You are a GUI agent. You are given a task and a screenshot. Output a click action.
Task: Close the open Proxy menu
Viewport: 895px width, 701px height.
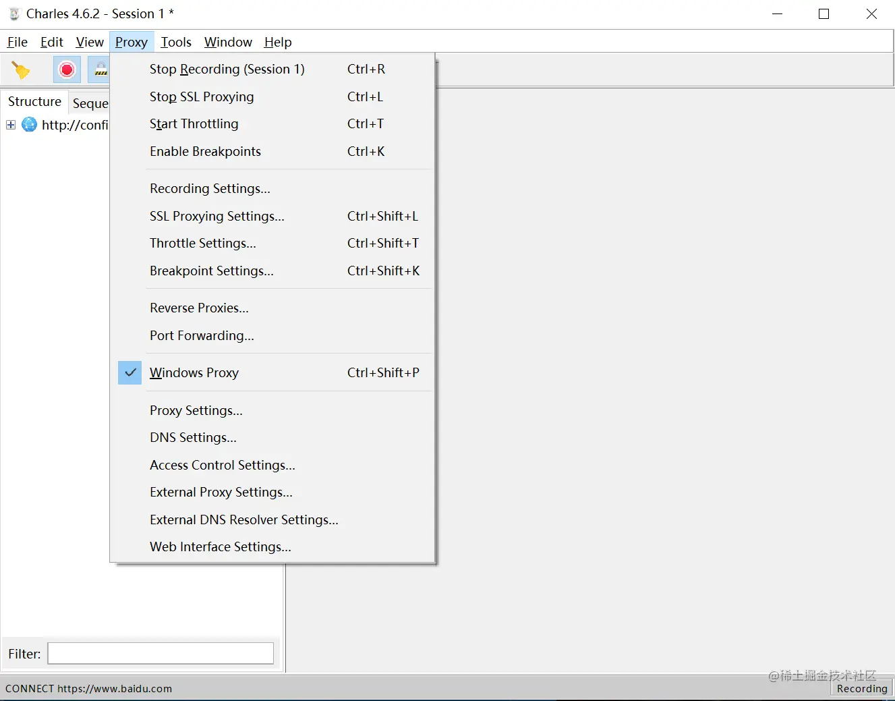pyautogui.click(x=132, y=42)
